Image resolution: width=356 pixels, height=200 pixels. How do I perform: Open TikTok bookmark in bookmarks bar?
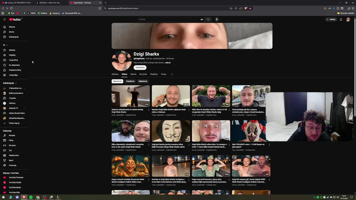(x=31, y=13)
